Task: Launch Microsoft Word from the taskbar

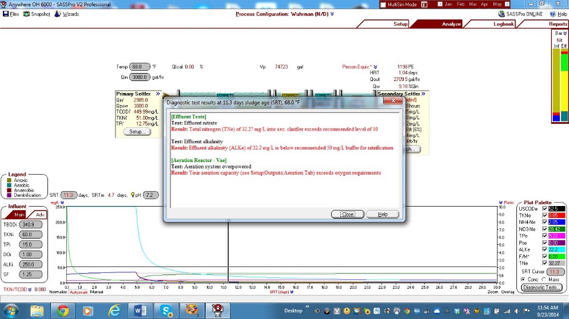Action: click(141, 310)
